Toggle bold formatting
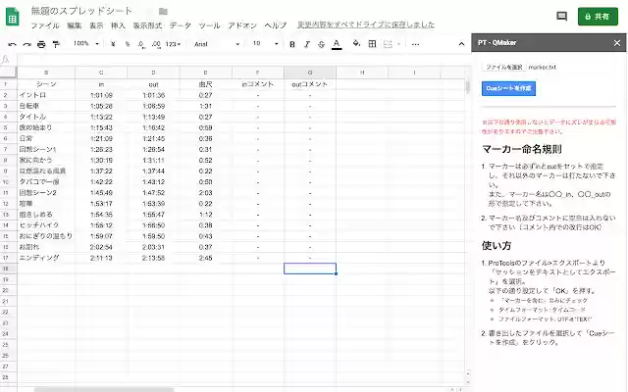 292,44
